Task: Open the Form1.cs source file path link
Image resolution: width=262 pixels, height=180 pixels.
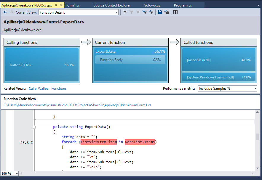Action: tap(77, 105)
